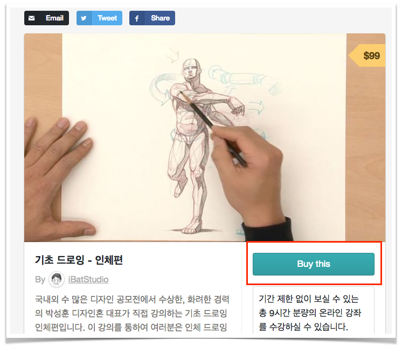Click the Email share button label
Image resolution: width=402 pixels, height=347 pixels.
tap(54, 18)
